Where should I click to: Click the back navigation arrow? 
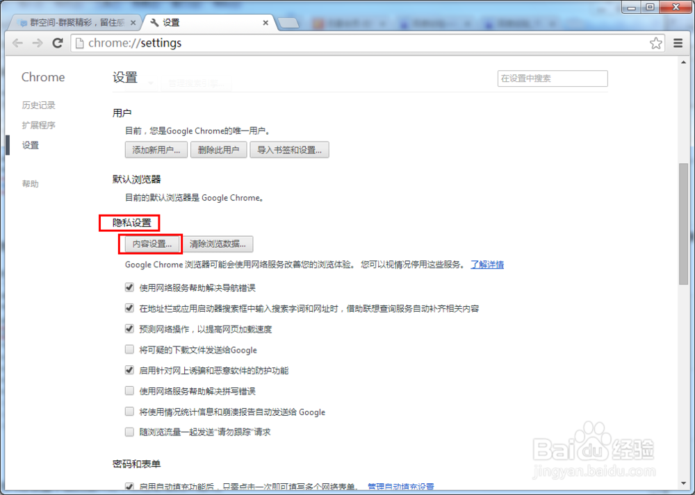17,43
